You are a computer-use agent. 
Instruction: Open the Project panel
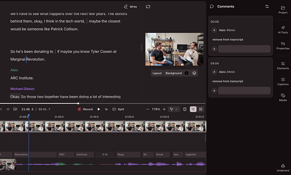[x=283, y=10]
